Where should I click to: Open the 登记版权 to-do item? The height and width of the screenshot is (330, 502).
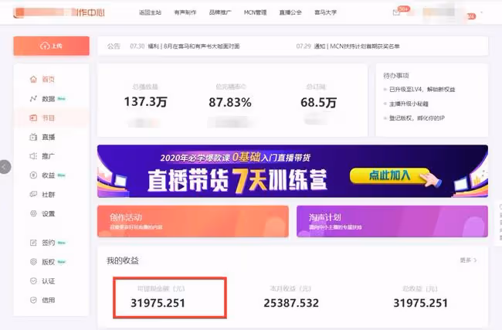pos(417,118)
